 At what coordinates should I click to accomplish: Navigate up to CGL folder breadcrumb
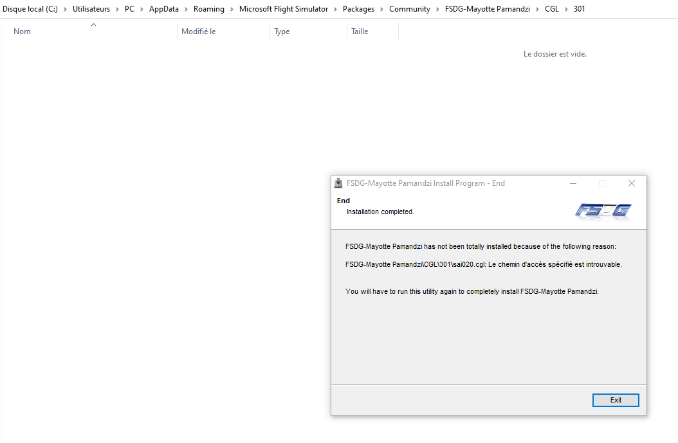pyautogui.click(x=551, y=9)
